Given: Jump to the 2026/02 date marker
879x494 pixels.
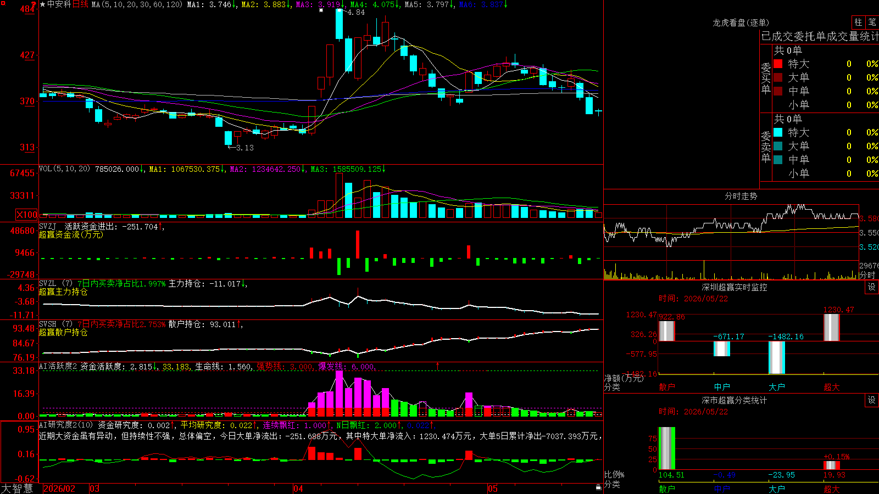Looking at the screenshot, I should point(59,489).
